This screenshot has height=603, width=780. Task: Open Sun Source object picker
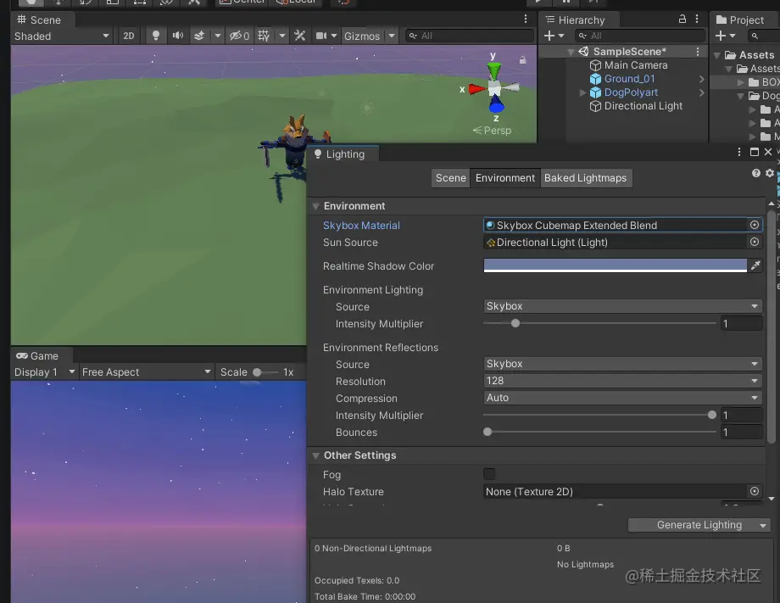click(x=755, y=242)
